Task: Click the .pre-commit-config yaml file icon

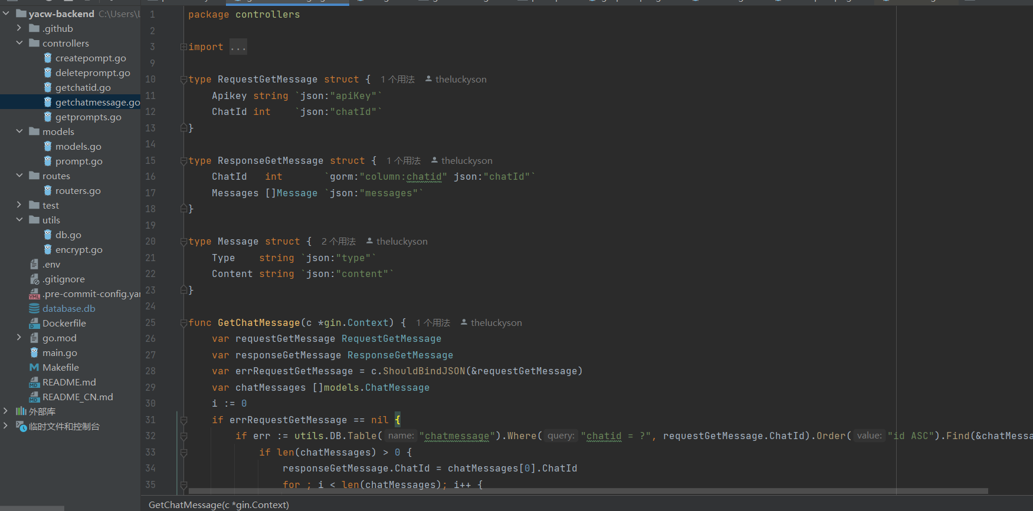Action: (34, 294)
